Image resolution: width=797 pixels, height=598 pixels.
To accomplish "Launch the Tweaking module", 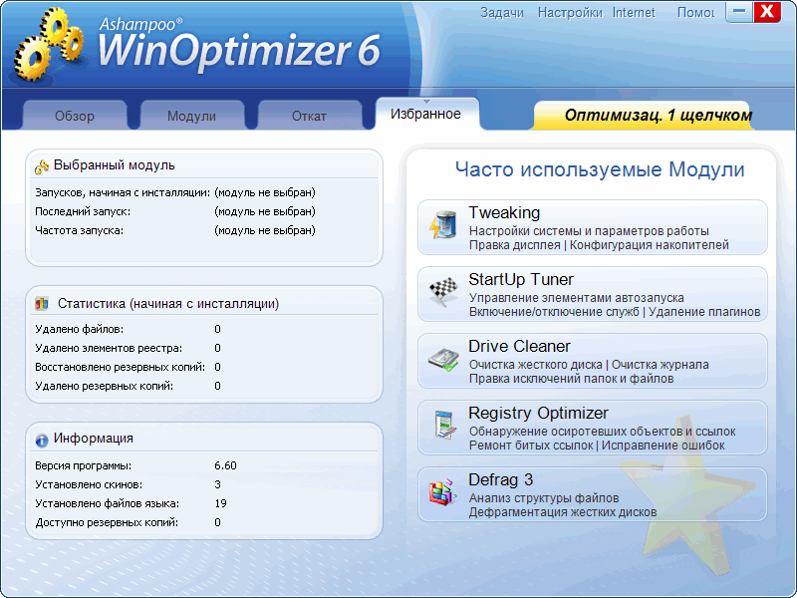I will pyautogui.click(x=592, y=227).
